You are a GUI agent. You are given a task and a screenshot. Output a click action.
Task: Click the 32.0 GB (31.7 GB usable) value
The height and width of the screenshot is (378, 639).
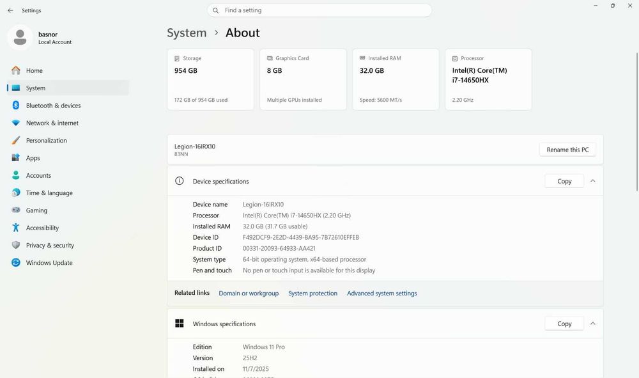275,226
